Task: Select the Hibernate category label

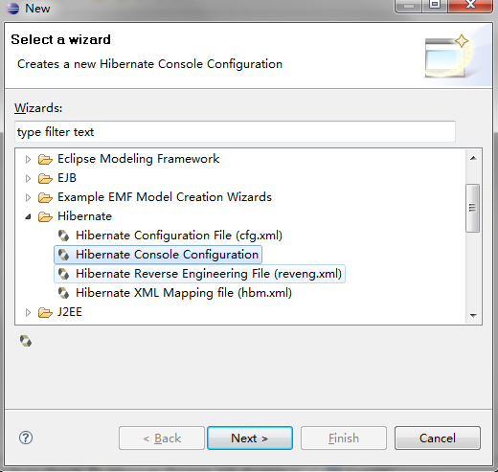Action: coord(85,216)
